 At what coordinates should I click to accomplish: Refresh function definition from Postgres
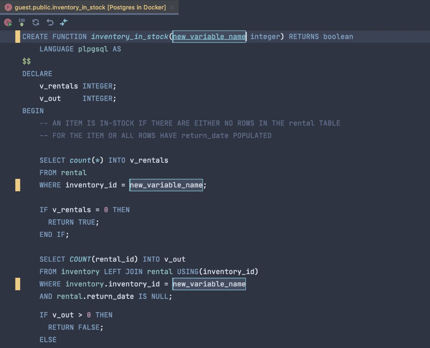tap(35, 22)
